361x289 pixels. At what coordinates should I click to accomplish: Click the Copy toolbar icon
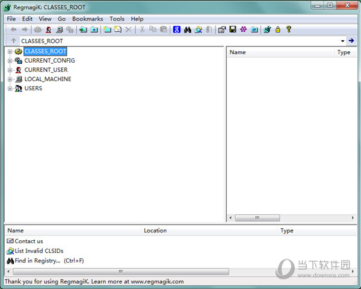click(153, 30)
